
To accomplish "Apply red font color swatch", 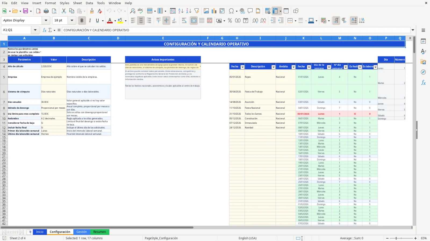I will (x=110, y=21).
